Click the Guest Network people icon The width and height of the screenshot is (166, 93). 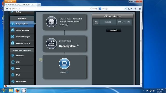point(13,30)
